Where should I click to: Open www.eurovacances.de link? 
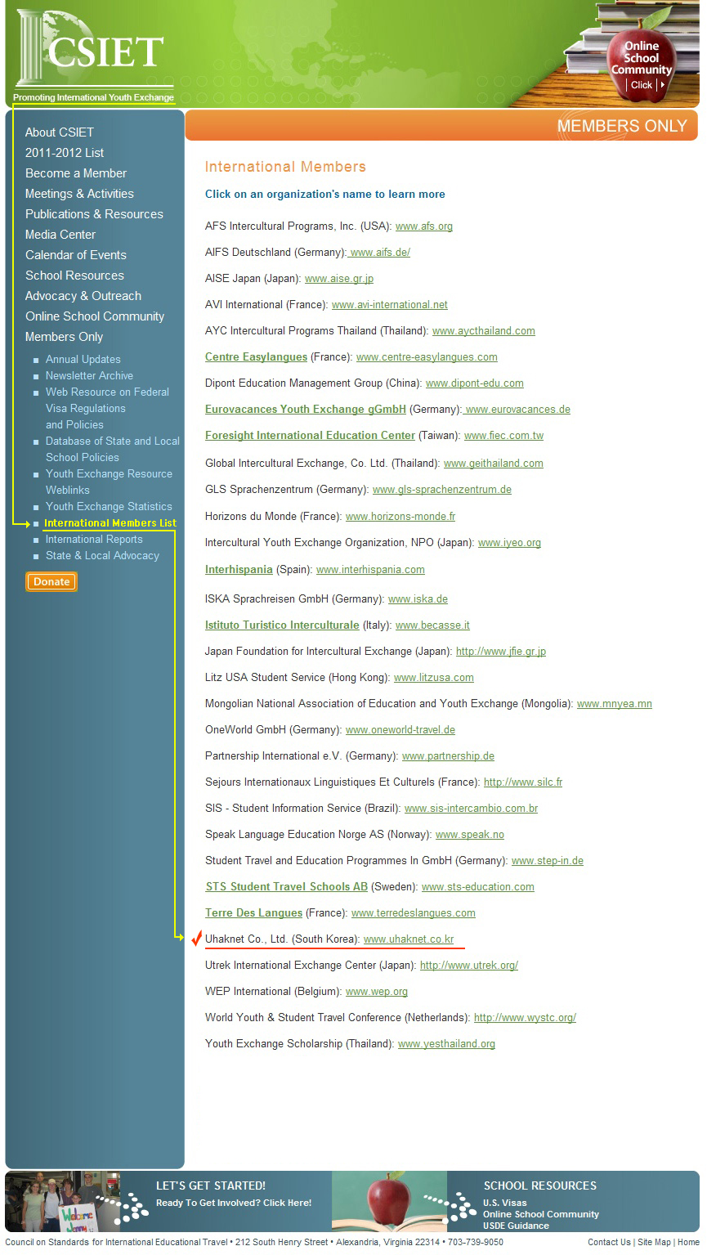517,409
